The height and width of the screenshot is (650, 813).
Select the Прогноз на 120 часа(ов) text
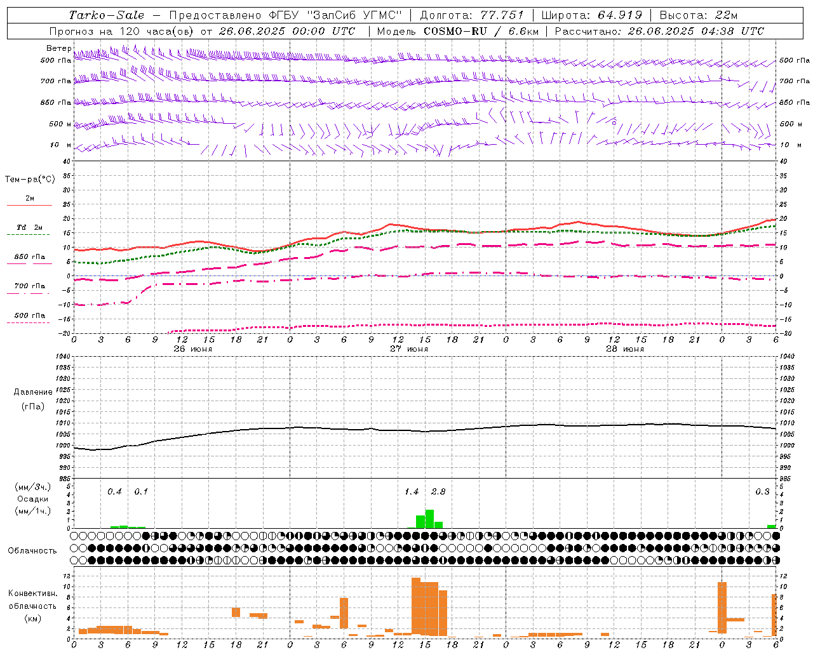coord(123,31)
